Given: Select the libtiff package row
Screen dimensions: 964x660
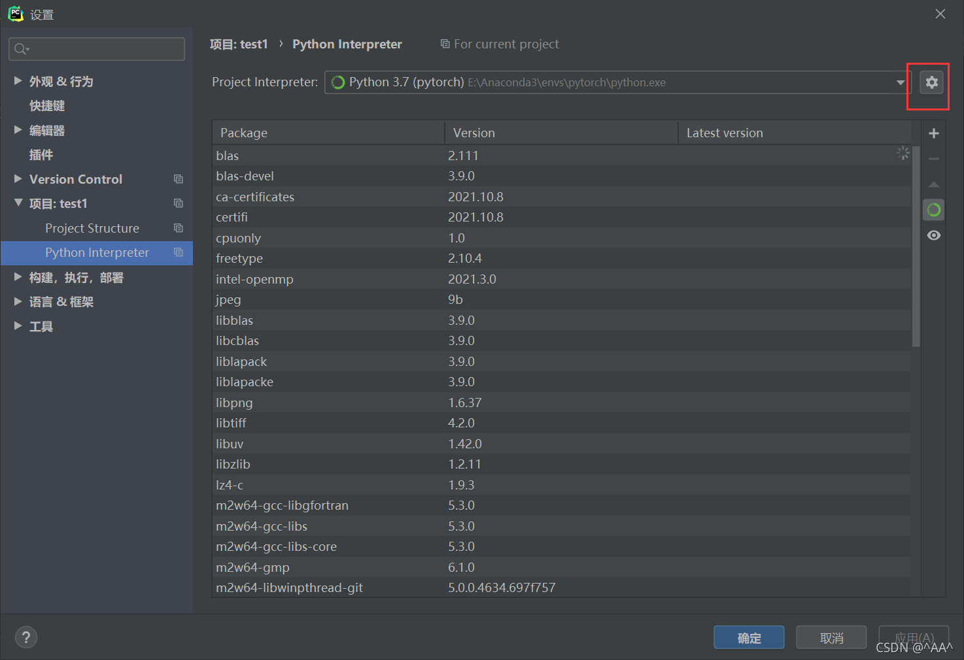Looking at the screenshot, I should pos(562,423).
